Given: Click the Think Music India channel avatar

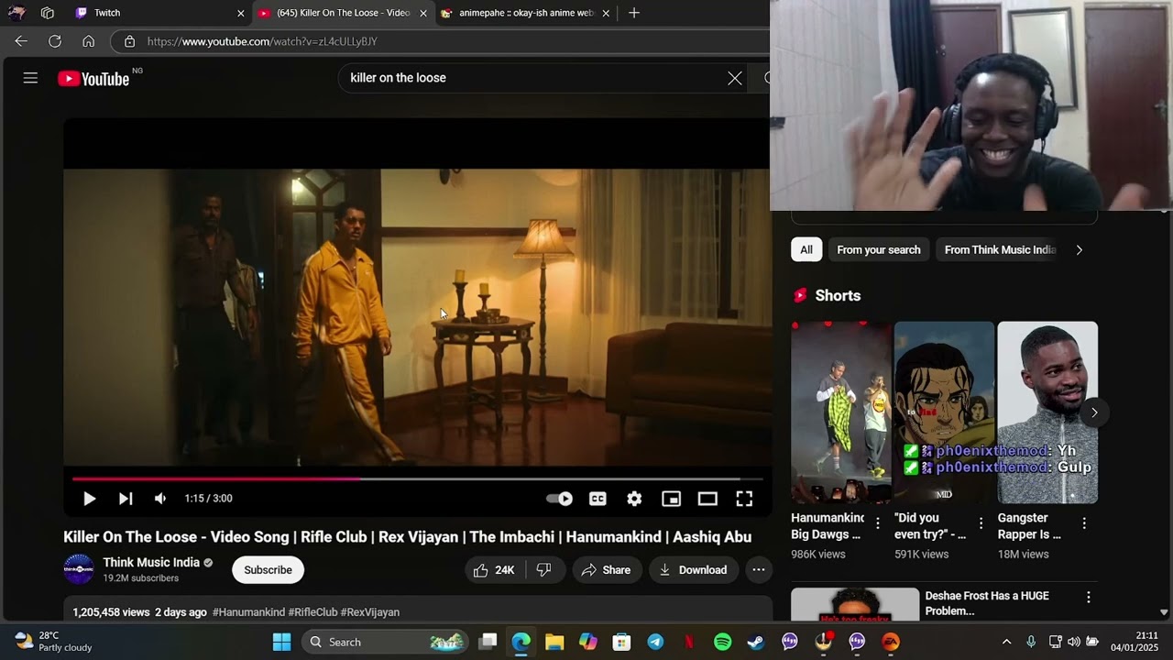Looking at the screenshot, I should coord(79,569).
